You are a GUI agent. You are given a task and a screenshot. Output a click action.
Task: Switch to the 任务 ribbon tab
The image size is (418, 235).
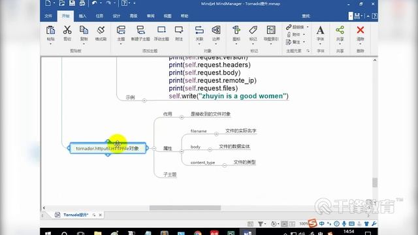pyautogui.click(x=99, y=16)
